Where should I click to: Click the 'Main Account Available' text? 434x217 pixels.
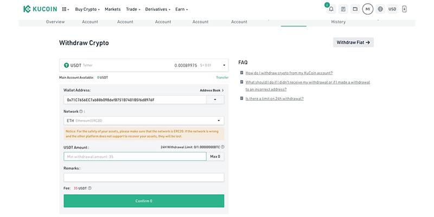[x=76, y=78]
